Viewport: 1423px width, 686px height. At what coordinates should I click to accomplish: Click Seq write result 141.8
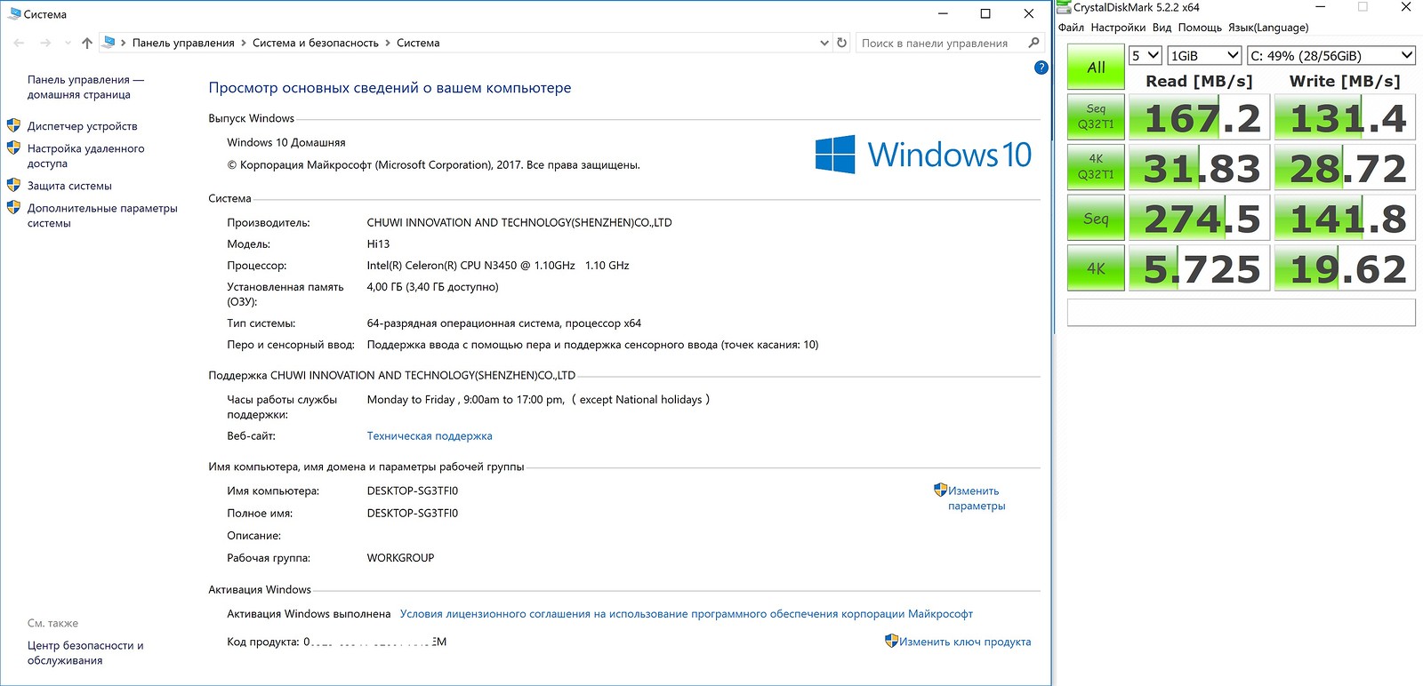(1345, 219)
